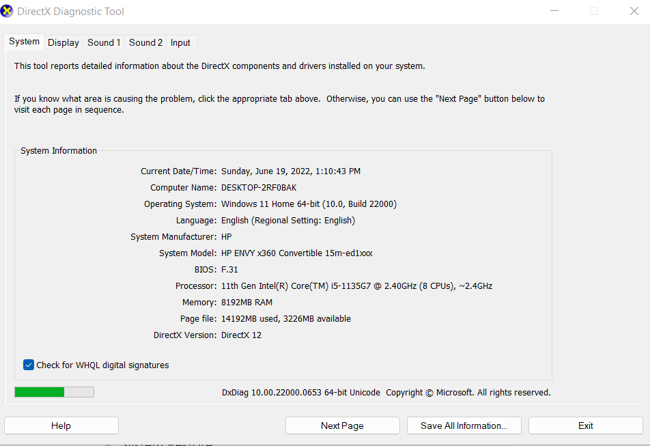
Task: Click the green loading progress bar
Action: point(54,392)
